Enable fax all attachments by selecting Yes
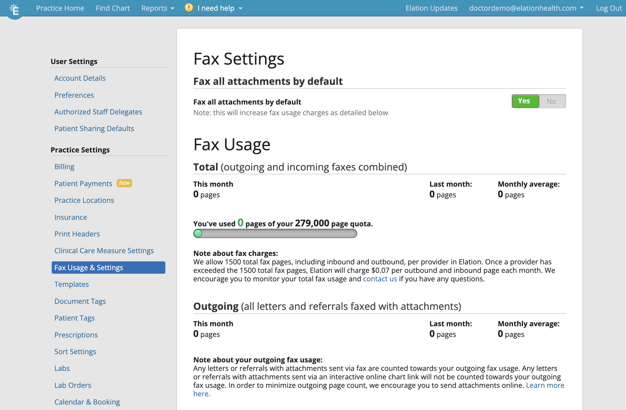The height and width of the screenshot is (410, 626). (525, 101)
